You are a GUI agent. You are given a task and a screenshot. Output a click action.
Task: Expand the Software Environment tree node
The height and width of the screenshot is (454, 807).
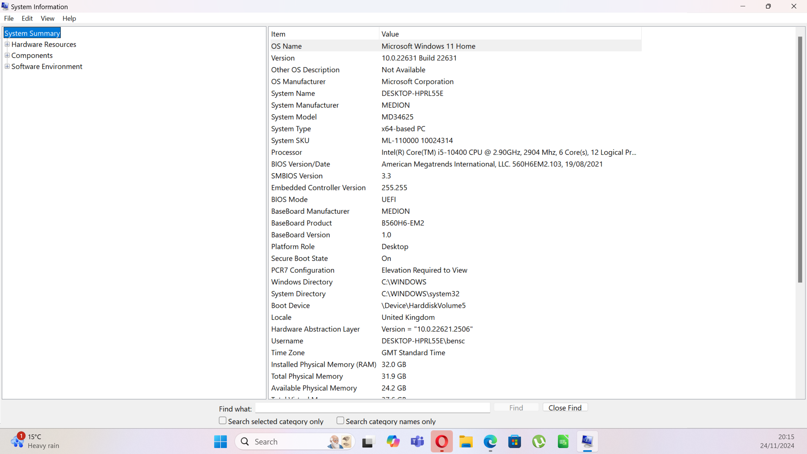pos(7,66)
